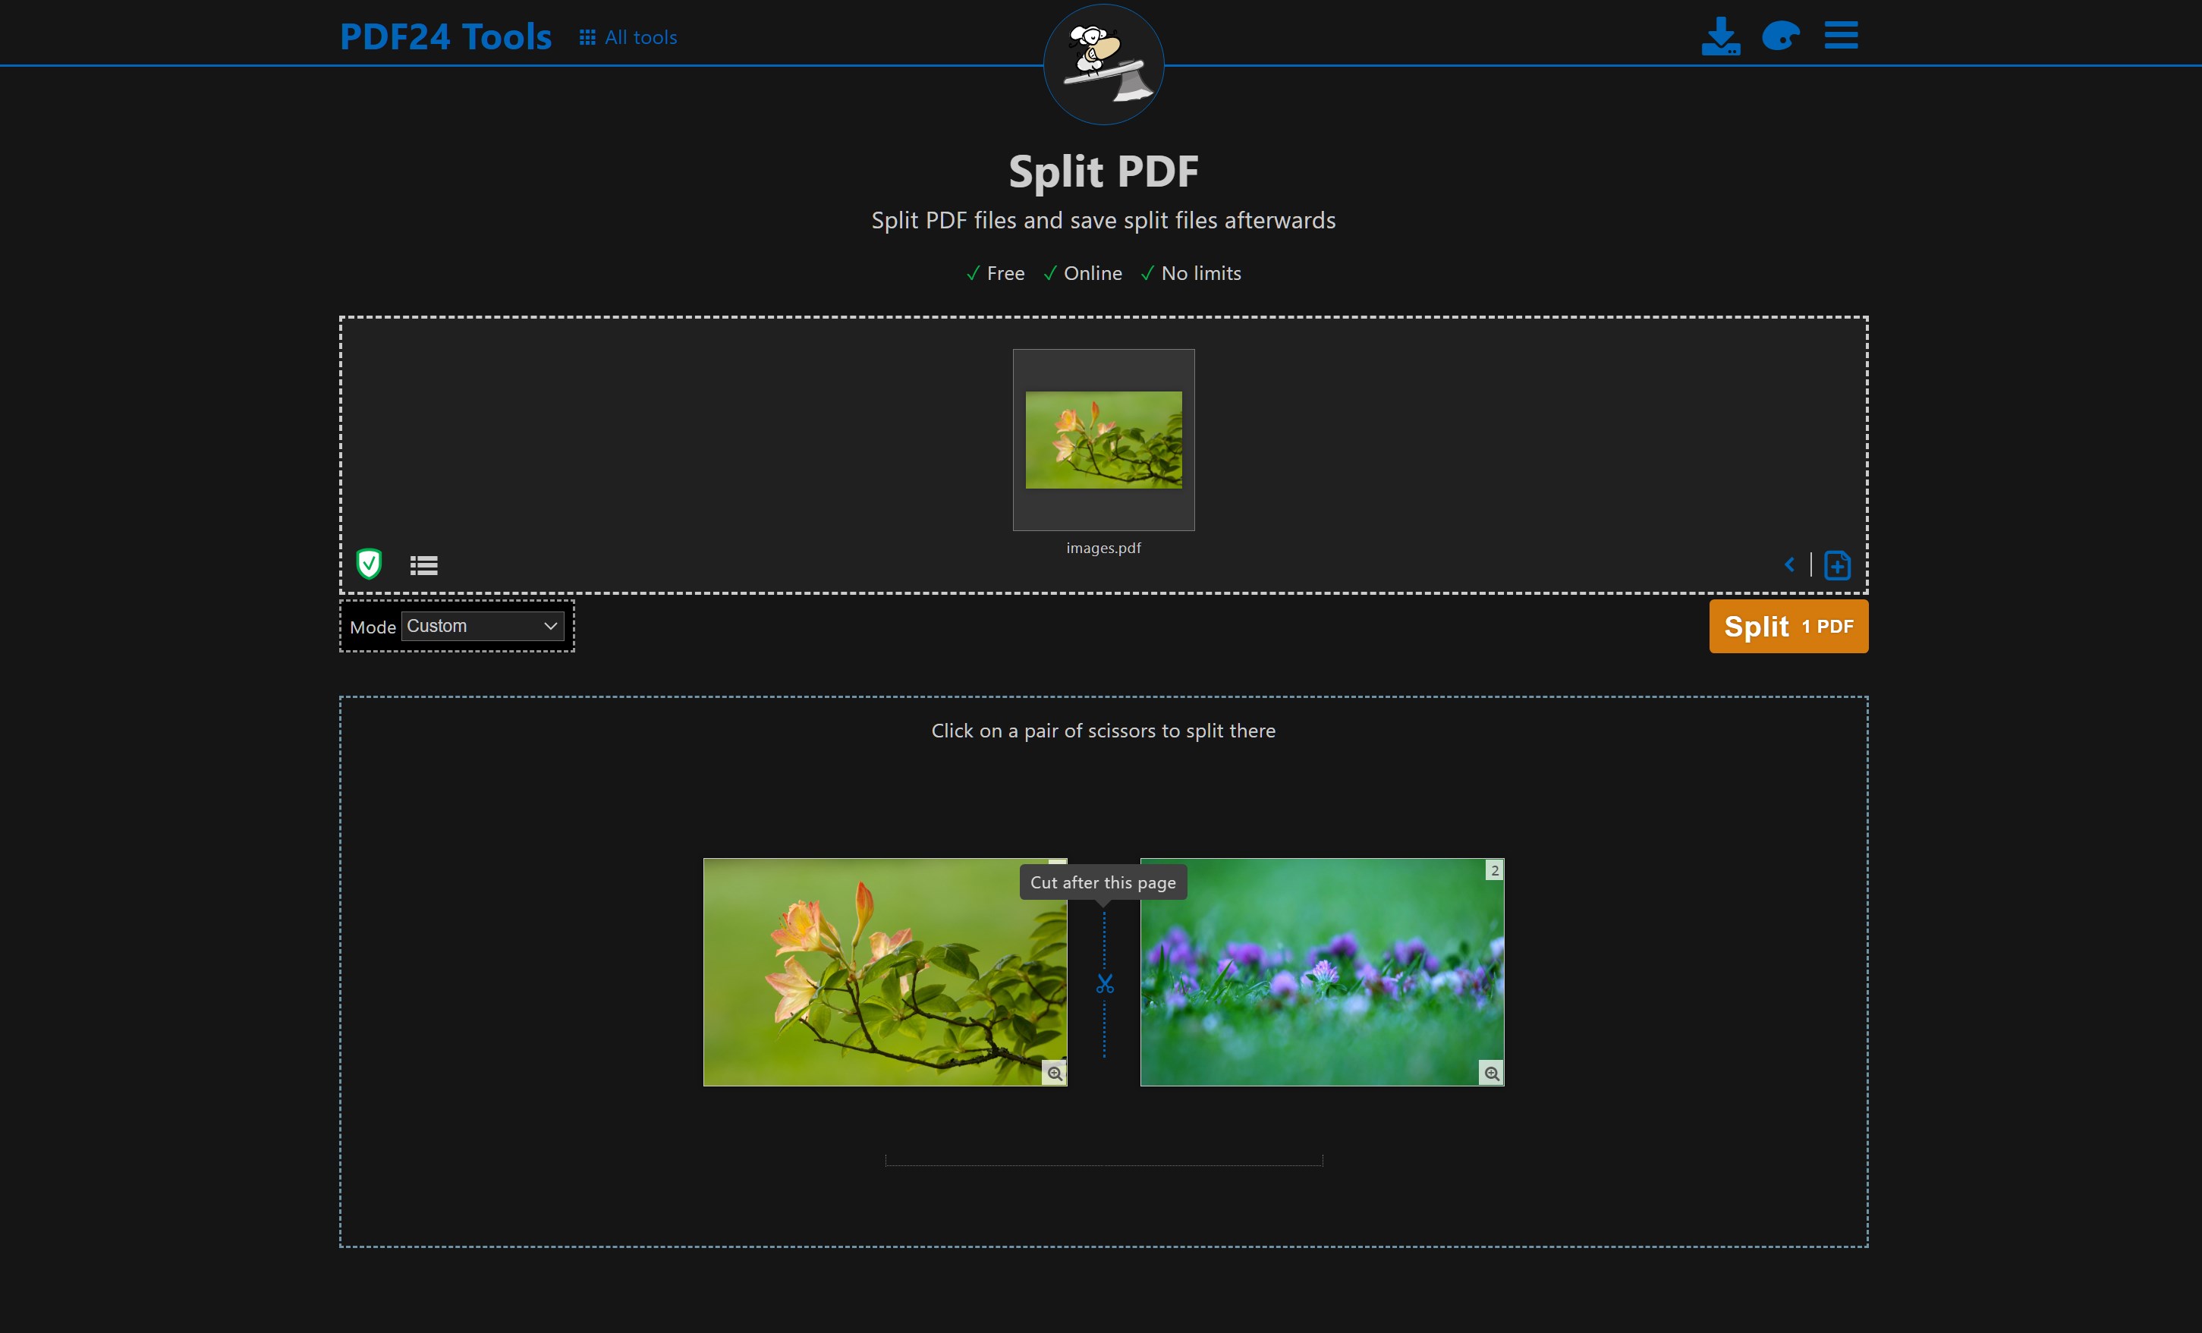This screenshot has height=1333, width=2202.
Task: Zoom into page 2 magnifier icon
Action: point(1492,1073)
